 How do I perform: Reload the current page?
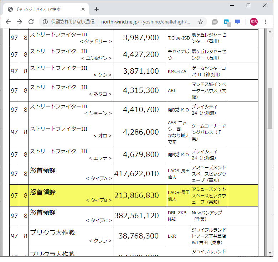tap(31, 22)
